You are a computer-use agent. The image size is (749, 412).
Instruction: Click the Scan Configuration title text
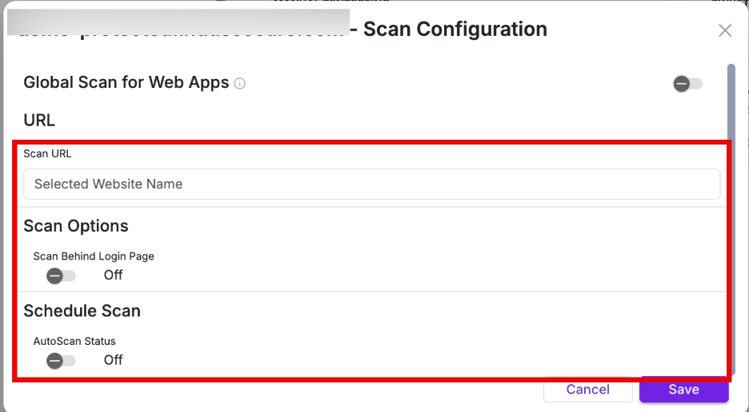455,30
